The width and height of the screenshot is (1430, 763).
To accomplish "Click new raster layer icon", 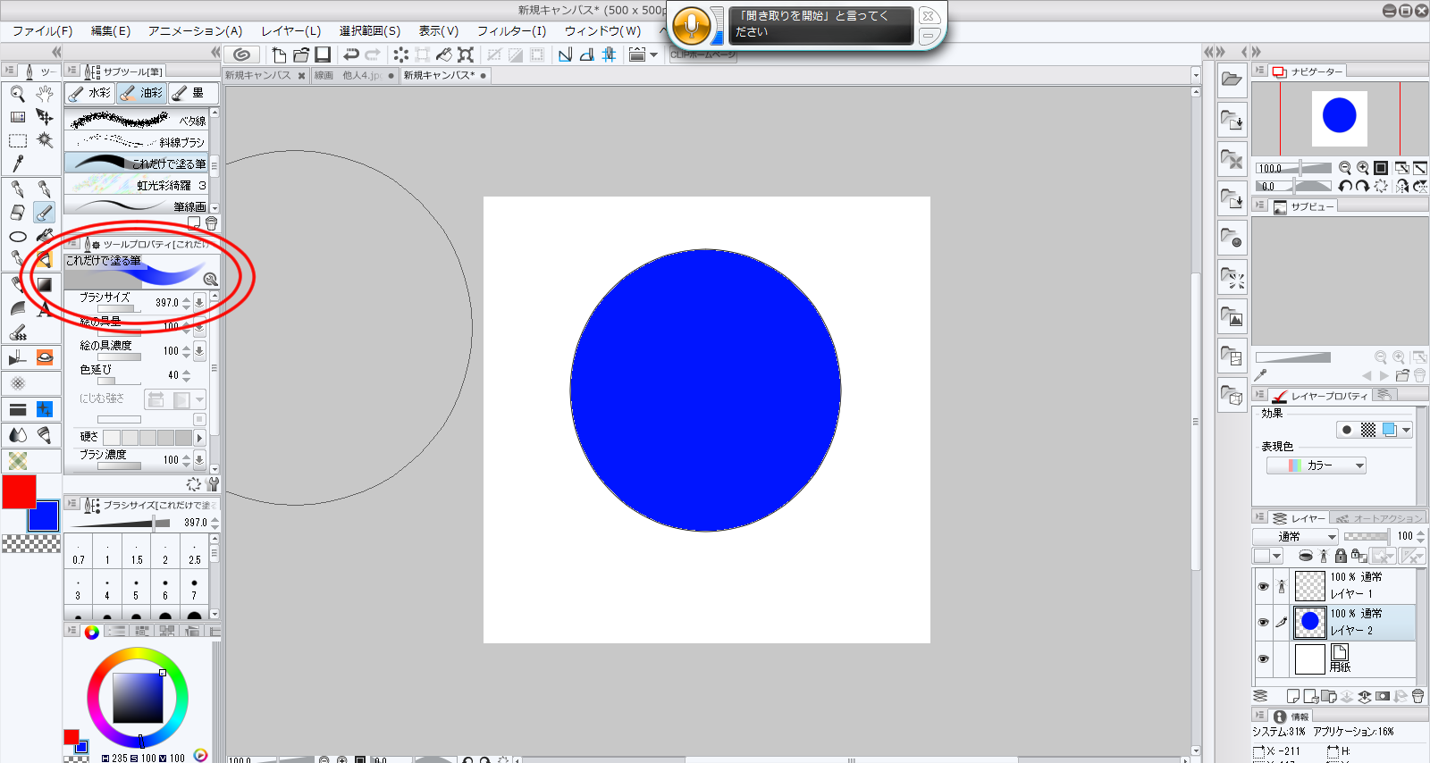I will click(1292, 696).
